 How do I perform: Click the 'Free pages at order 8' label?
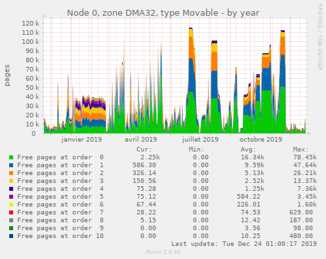pos(60,220)
